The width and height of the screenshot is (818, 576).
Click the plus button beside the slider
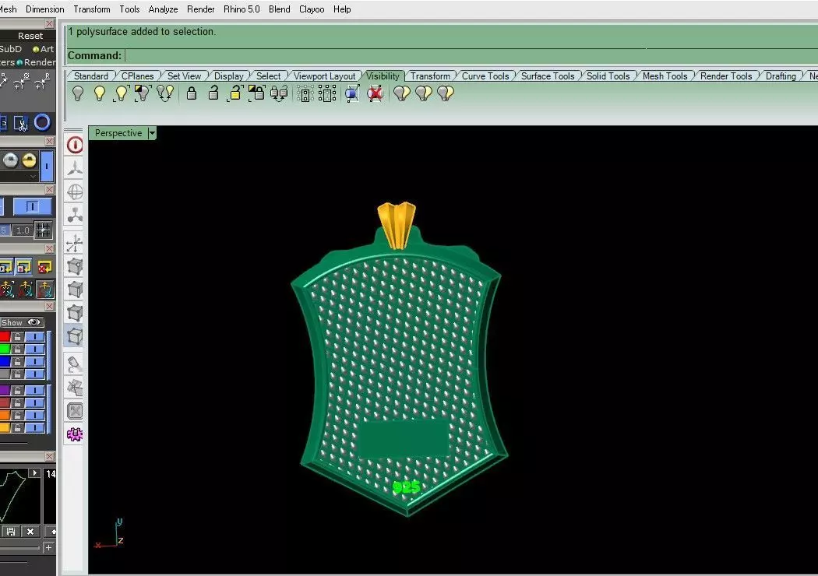pos(48,547)
